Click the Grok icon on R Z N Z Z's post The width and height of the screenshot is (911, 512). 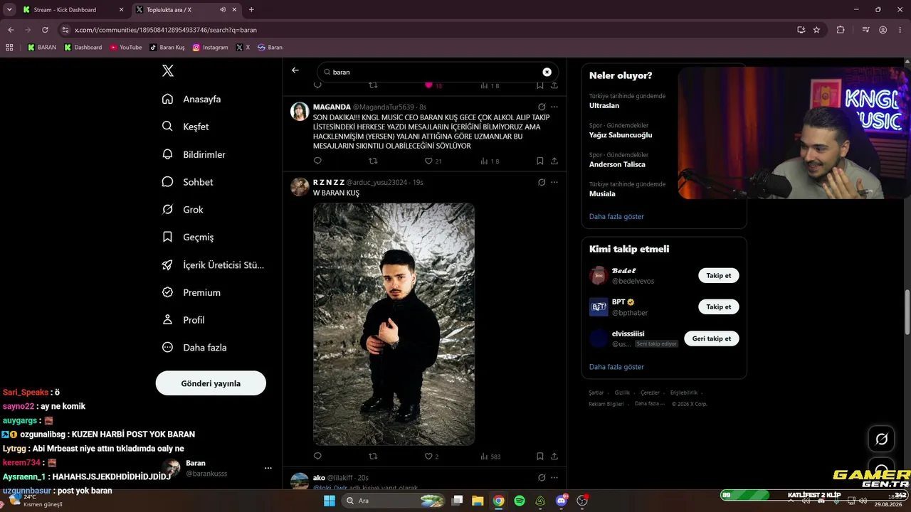click(542, 182)
